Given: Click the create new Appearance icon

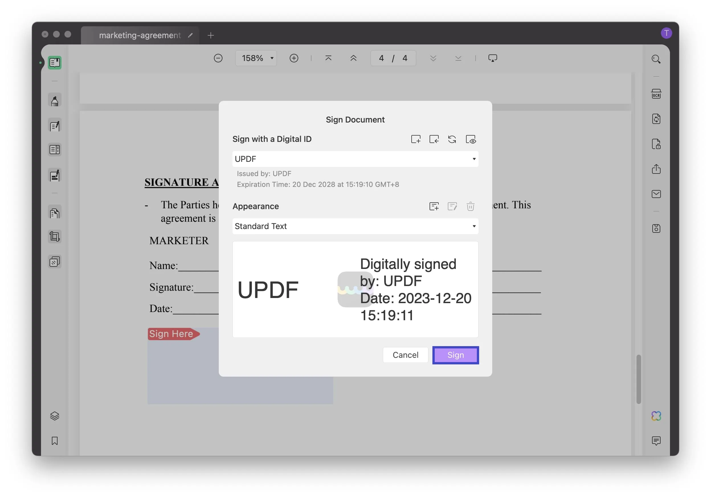Looking at the screenshot, I should coord(434,206).
